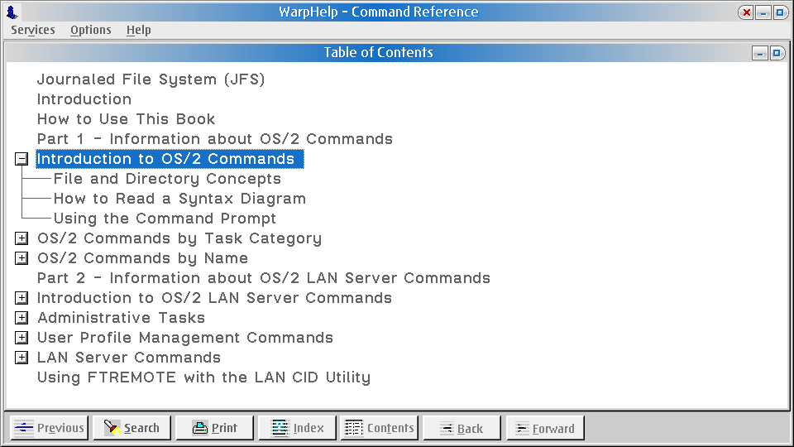
Task: Click the WarpHelp system menu icon
Action: pos(12,12)
